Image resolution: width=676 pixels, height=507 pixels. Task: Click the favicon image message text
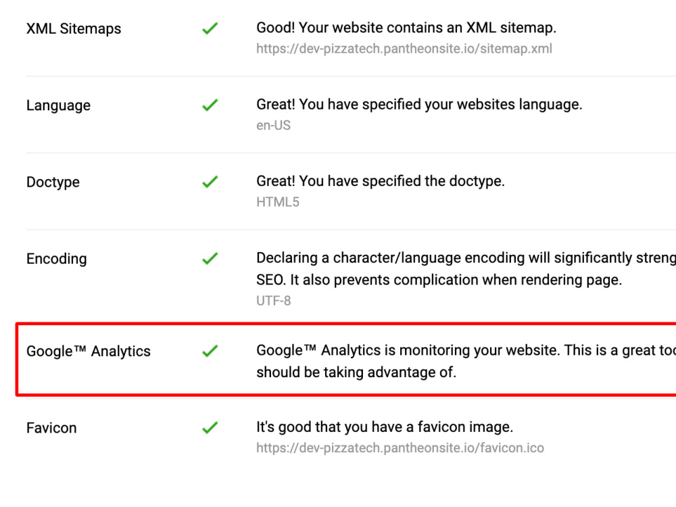point(385,427)
